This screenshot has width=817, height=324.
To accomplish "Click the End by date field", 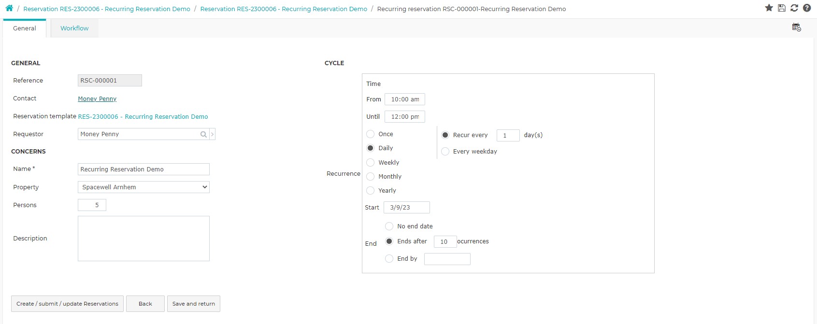I will 447,259.
